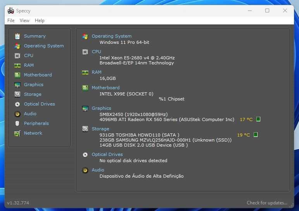This screenshot has width=299, height=211.
Task: Click the Storage drive icon in main panel
Action: (85, 129)
